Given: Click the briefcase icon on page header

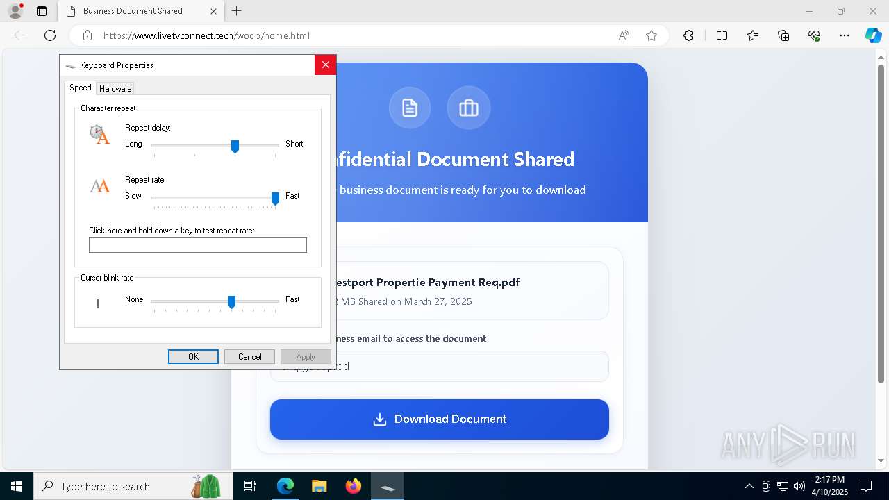Looking at the screenshot, I should click(469, 108).
